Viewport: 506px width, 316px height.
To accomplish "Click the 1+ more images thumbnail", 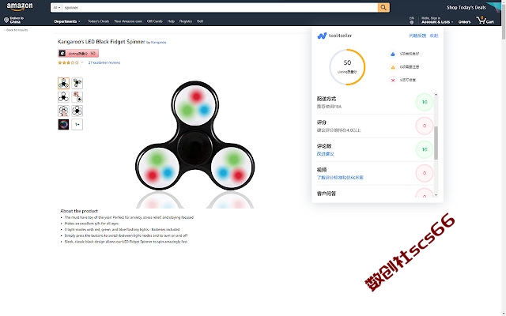I will pos(77,124).
